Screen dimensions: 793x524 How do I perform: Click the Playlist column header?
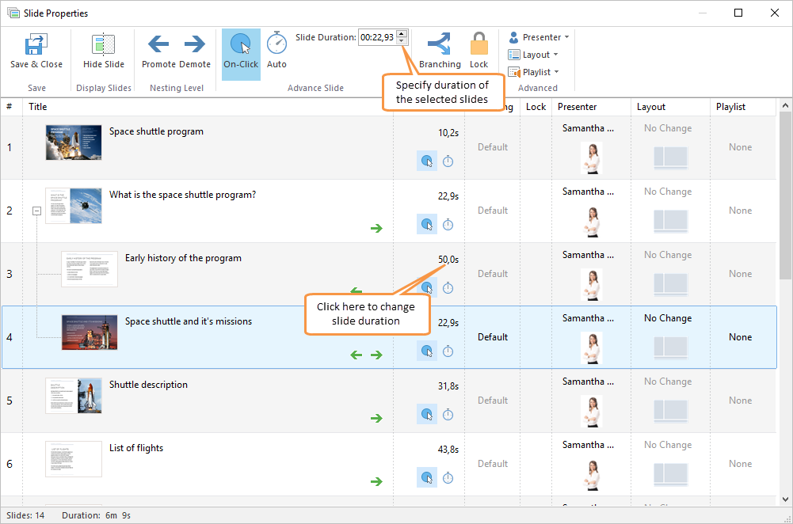pos(730,107)
